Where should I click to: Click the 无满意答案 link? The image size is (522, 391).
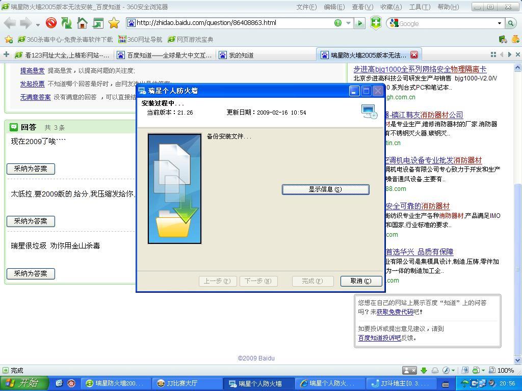[35, 97]
